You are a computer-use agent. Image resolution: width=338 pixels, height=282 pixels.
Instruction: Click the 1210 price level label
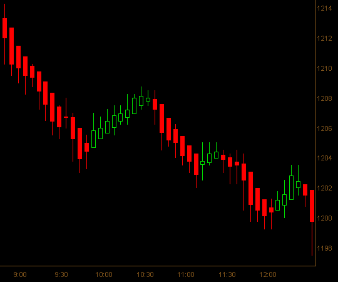(324, 68)
